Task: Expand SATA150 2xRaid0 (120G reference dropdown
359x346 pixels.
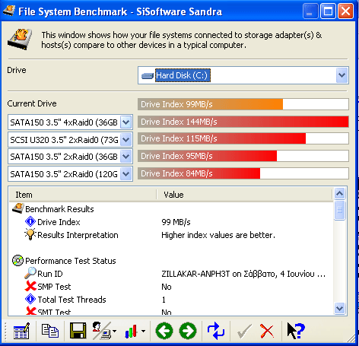Action: [126, 174]
